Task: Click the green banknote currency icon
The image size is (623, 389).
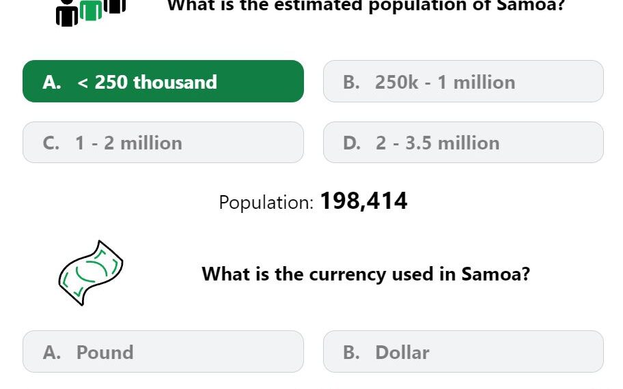Action: pos(91,273)
